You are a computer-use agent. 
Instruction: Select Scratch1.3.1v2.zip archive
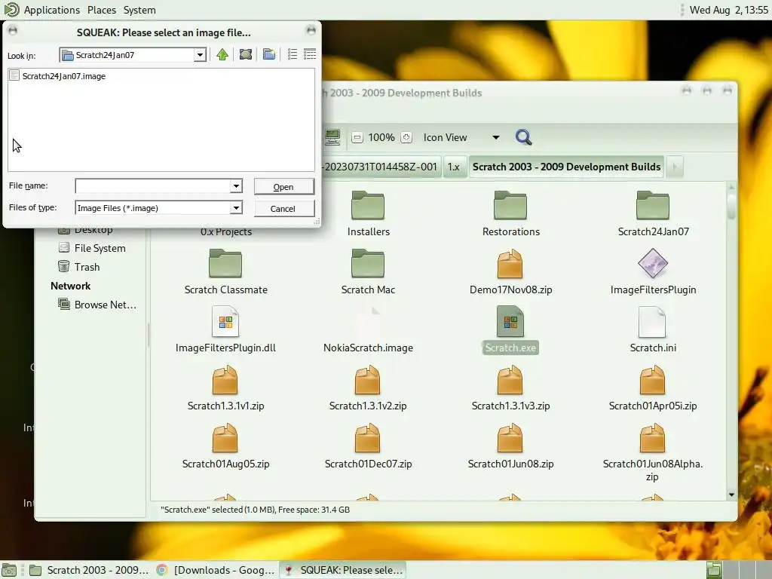click(368, 388)
